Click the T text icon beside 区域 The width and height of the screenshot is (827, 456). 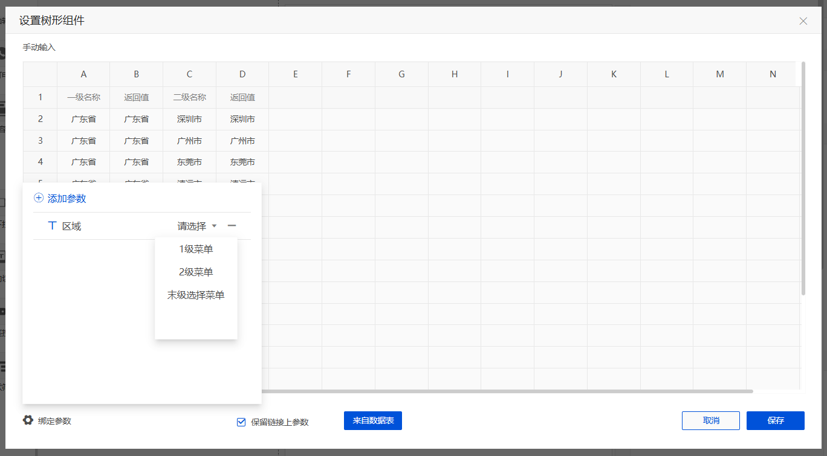[52, 226]
